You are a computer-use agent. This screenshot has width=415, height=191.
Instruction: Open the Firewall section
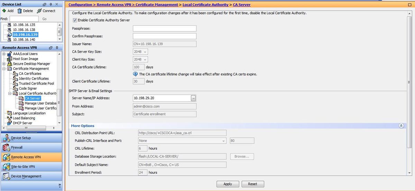[x=31, y=147]
